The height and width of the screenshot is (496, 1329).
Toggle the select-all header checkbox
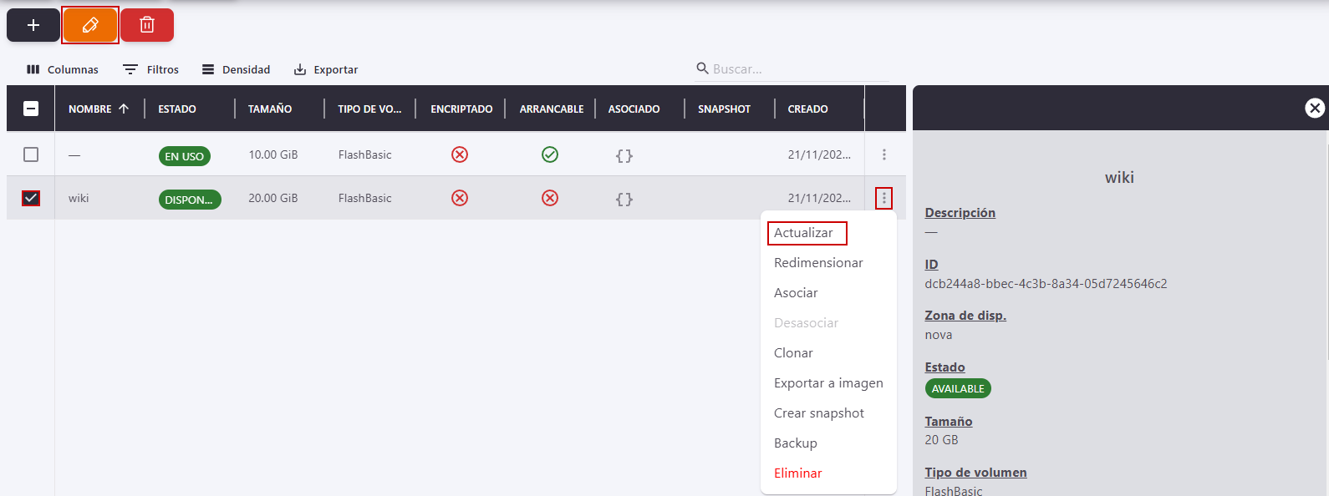pyautogui.click(x=31, y=109)
